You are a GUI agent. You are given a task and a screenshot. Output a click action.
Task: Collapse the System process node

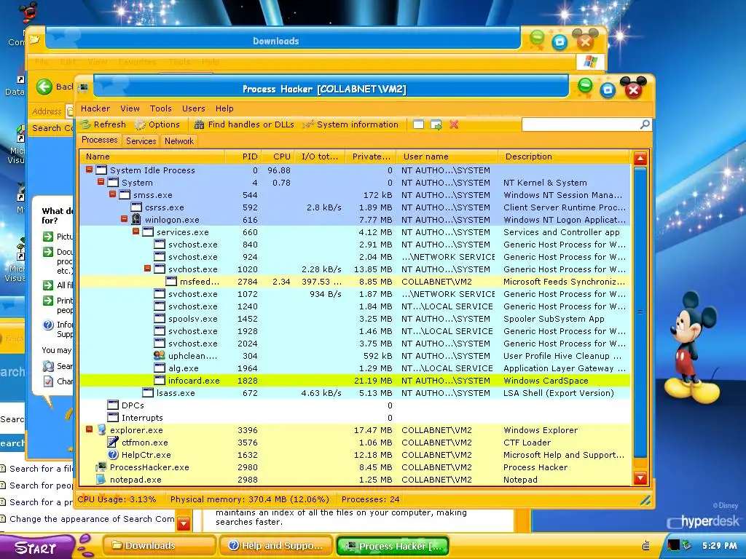pyautogui.click(x=101, y=181)
